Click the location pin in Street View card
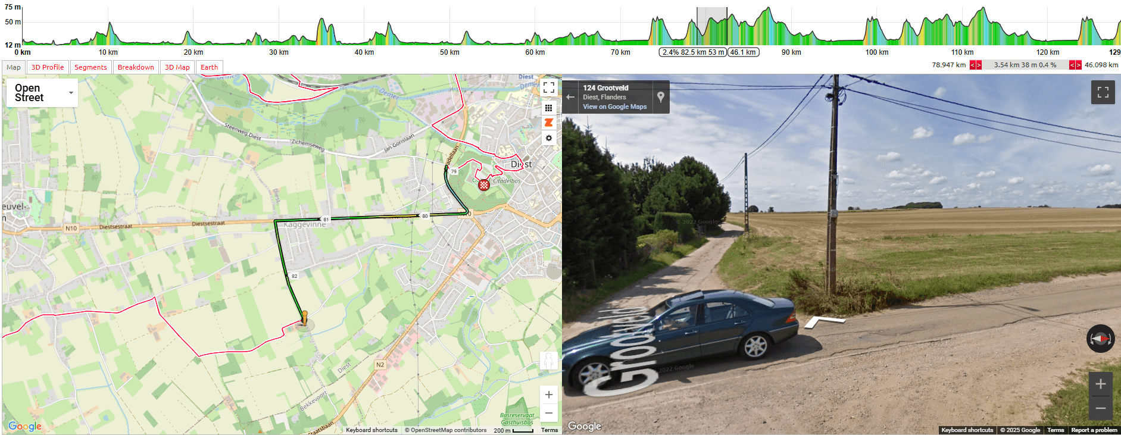The image size is (1121, 435). (661, 97)
